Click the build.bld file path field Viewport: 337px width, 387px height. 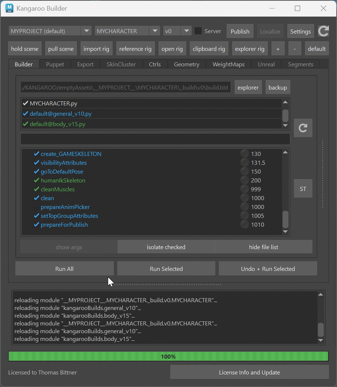coord(125,87)
